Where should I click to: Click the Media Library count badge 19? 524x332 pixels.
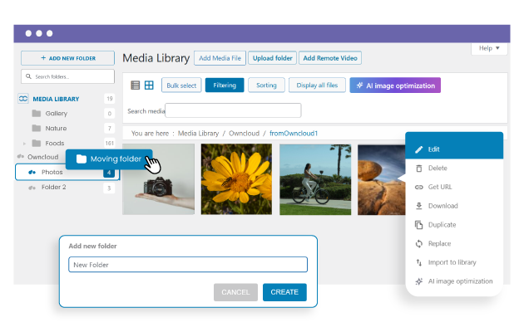coord(109,99)
